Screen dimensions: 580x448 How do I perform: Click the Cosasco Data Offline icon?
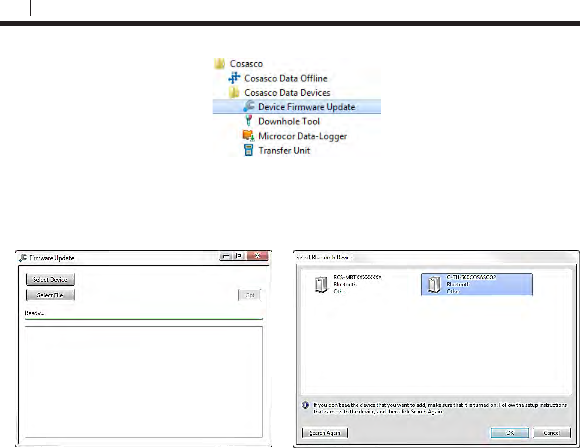pyautogui.click(x=234, y=78)
